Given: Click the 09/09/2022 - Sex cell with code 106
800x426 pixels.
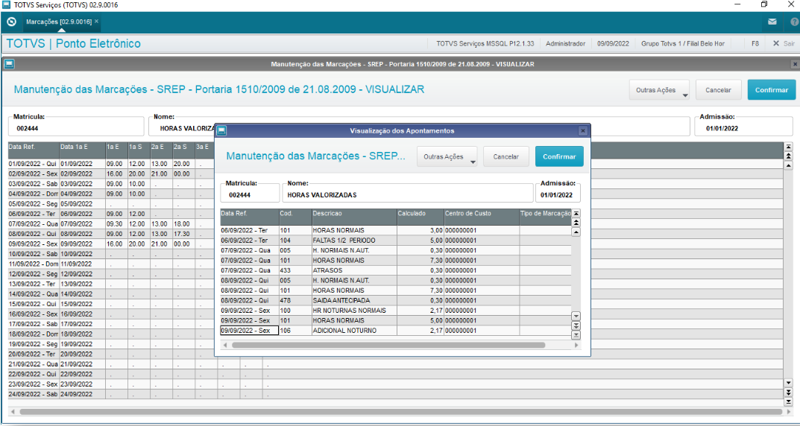Looking at the screenshot, I should click(249, 330).
